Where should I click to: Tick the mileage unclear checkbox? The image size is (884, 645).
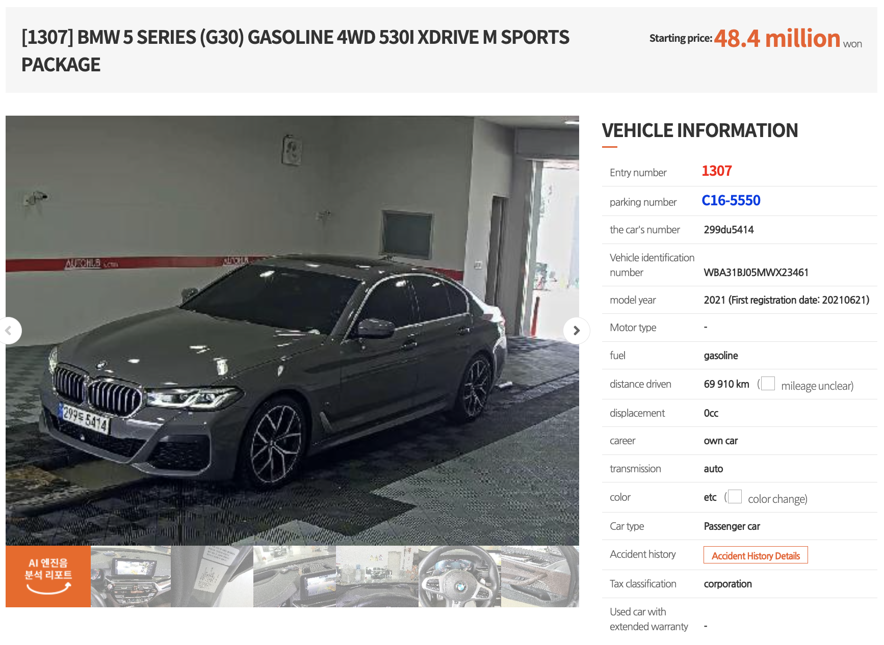(x=768, y=384)
